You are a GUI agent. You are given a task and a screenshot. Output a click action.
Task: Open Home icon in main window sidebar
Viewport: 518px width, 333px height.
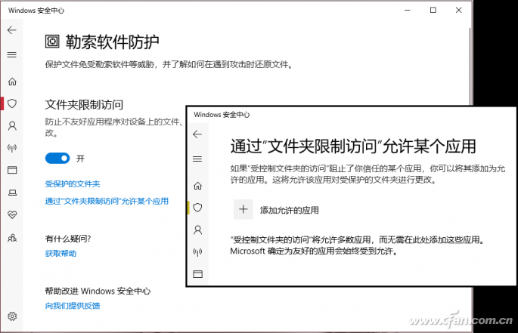[x=12, y=82]
